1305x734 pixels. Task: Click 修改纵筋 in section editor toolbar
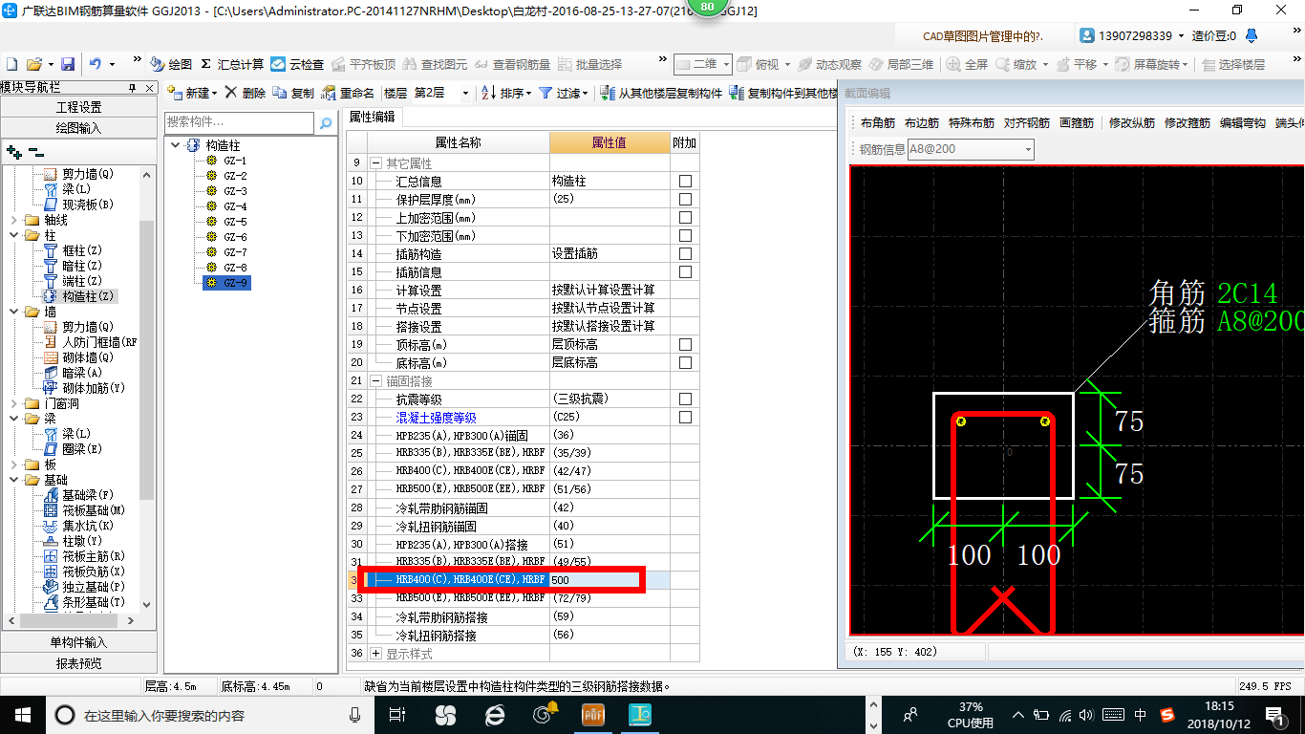coord(1132,123)
